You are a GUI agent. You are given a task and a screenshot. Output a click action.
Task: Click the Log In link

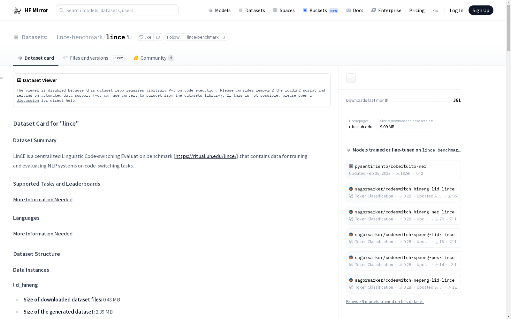pyautogui.click(x=456, y=10)
